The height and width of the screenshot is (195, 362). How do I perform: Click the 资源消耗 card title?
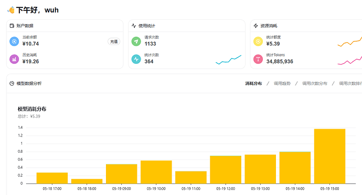(x=269, y=26)
